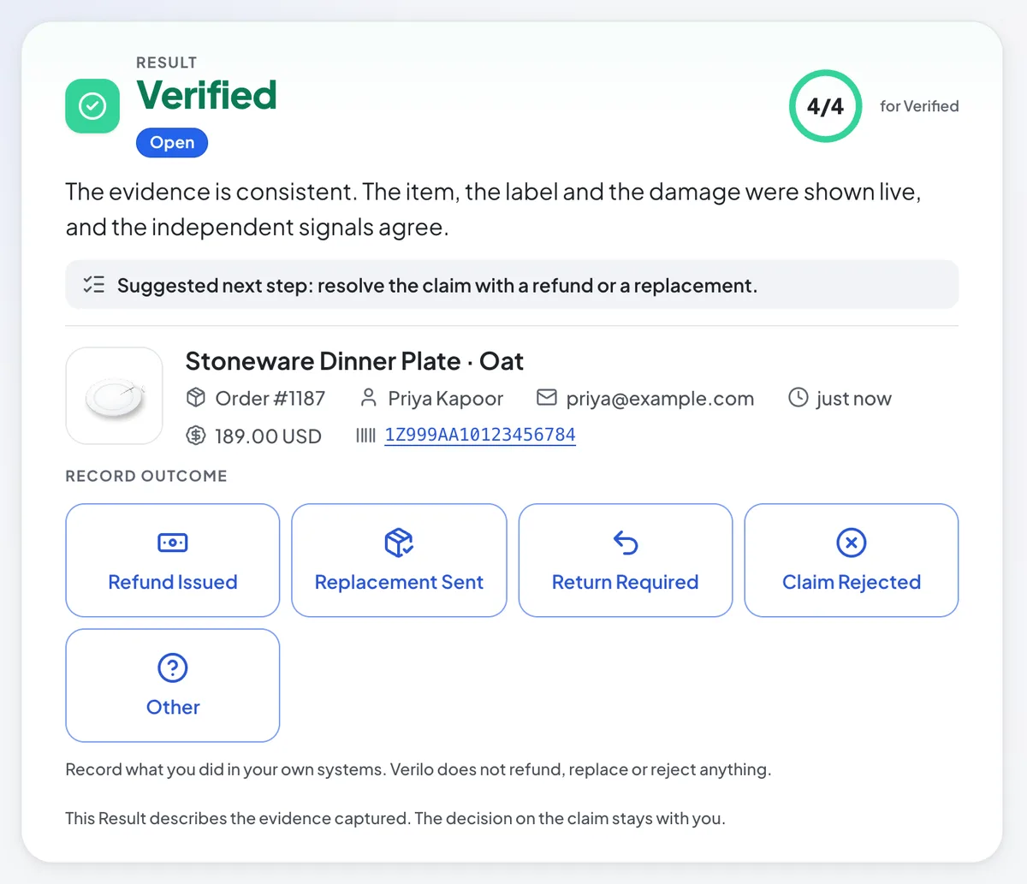Click the 4/4 score ring
The image size is (1027, 884).
coord(825,106)
